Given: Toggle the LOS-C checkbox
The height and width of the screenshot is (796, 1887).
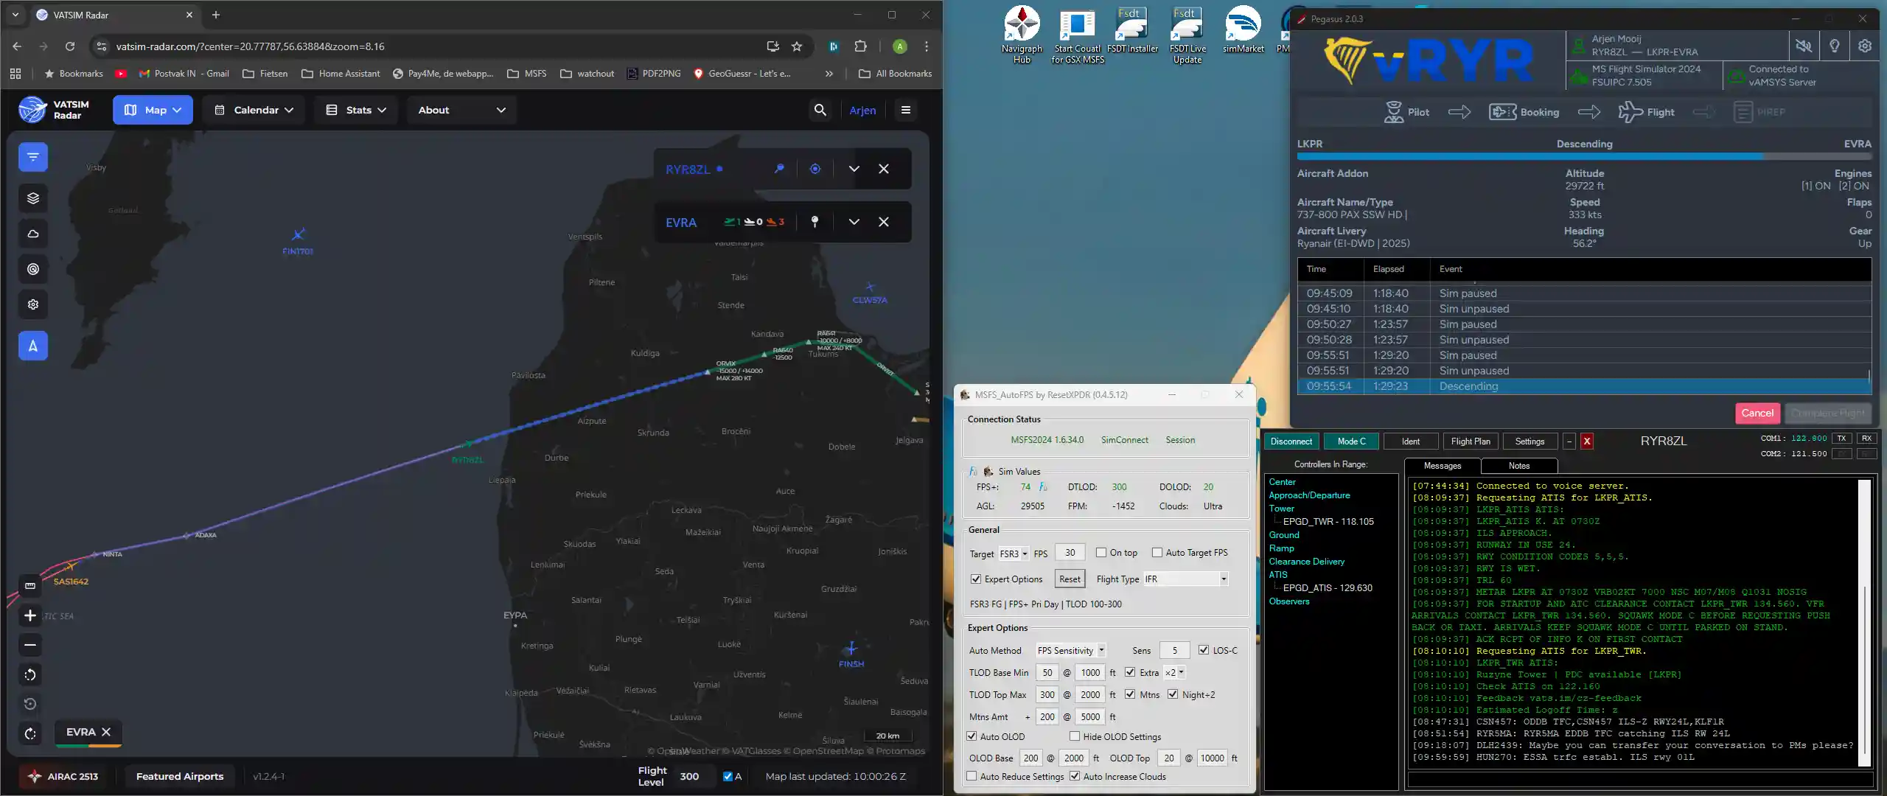Looking at the screenshot, I should point(1204,649).
